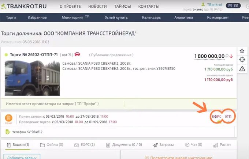Click the TBankrot user profile icon
This screenshot has width=249, height=159.
203,4
